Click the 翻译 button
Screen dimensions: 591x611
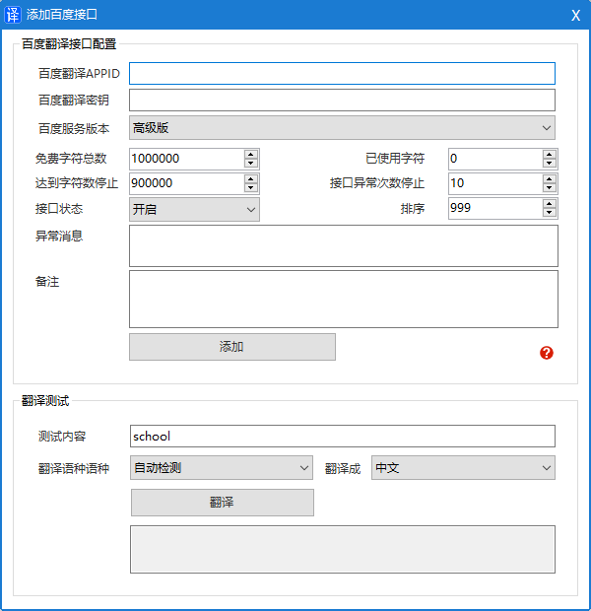pyautogui.click(x=222, y=503)
